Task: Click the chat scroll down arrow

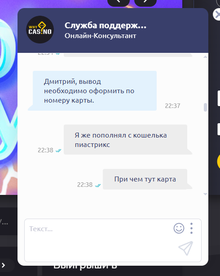Action: [205, 194]
